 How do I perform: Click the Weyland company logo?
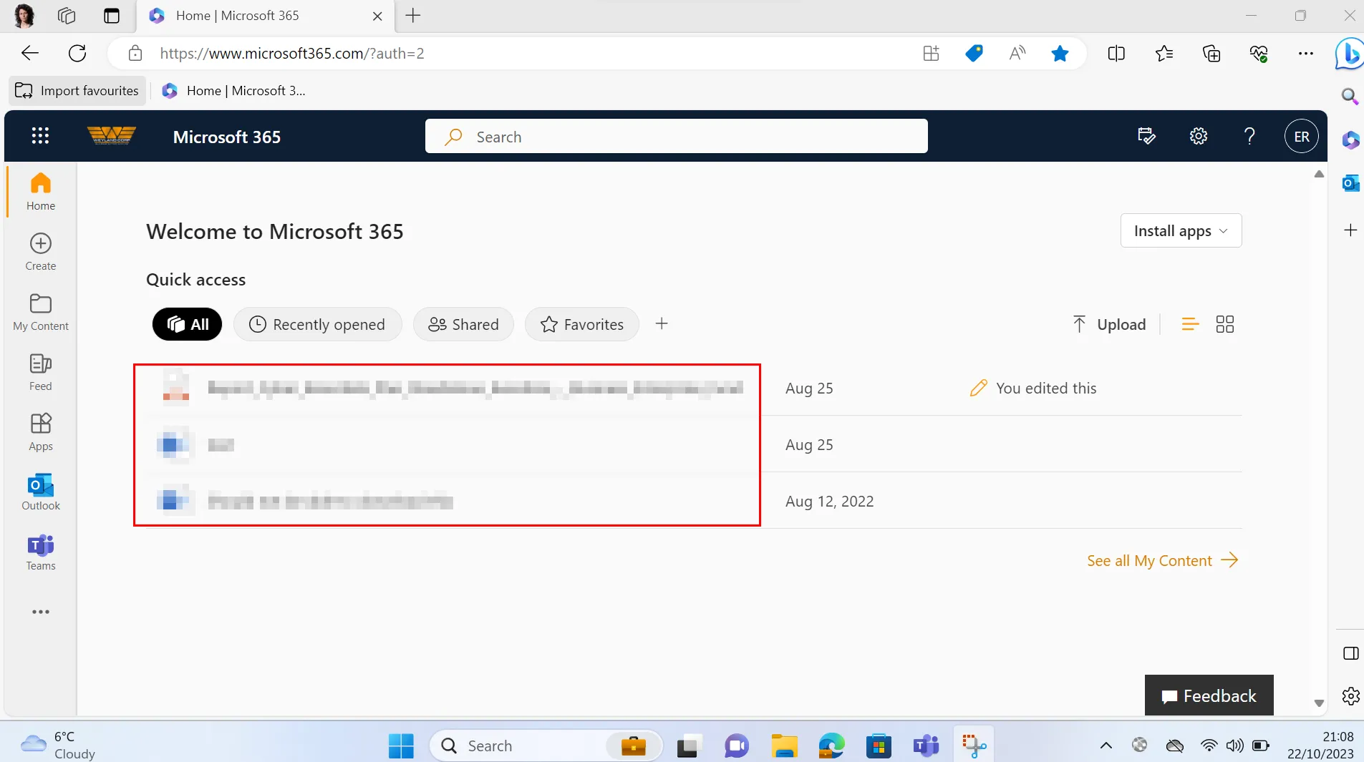[x=111, y=136]
